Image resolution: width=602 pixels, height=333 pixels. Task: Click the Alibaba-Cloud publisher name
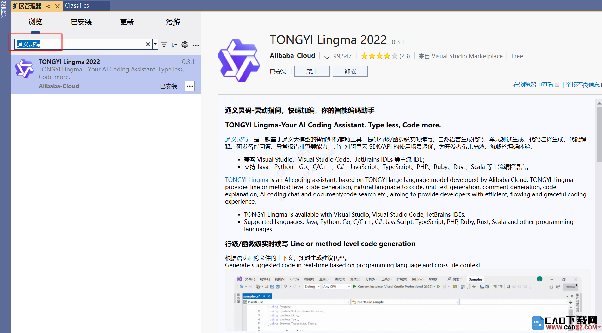point(292,56)
